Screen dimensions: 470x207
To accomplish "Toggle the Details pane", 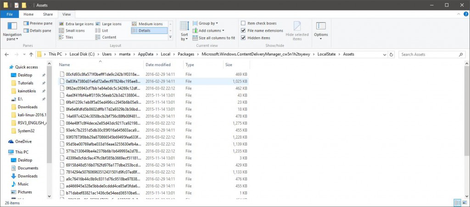I will tap(38, 31).
